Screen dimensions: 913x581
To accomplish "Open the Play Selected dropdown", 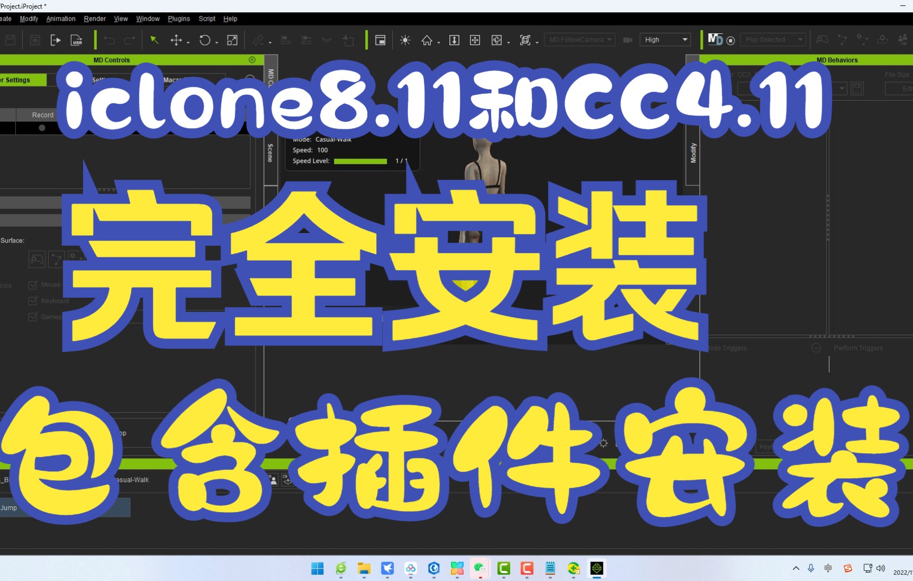I will coord(773,39).
